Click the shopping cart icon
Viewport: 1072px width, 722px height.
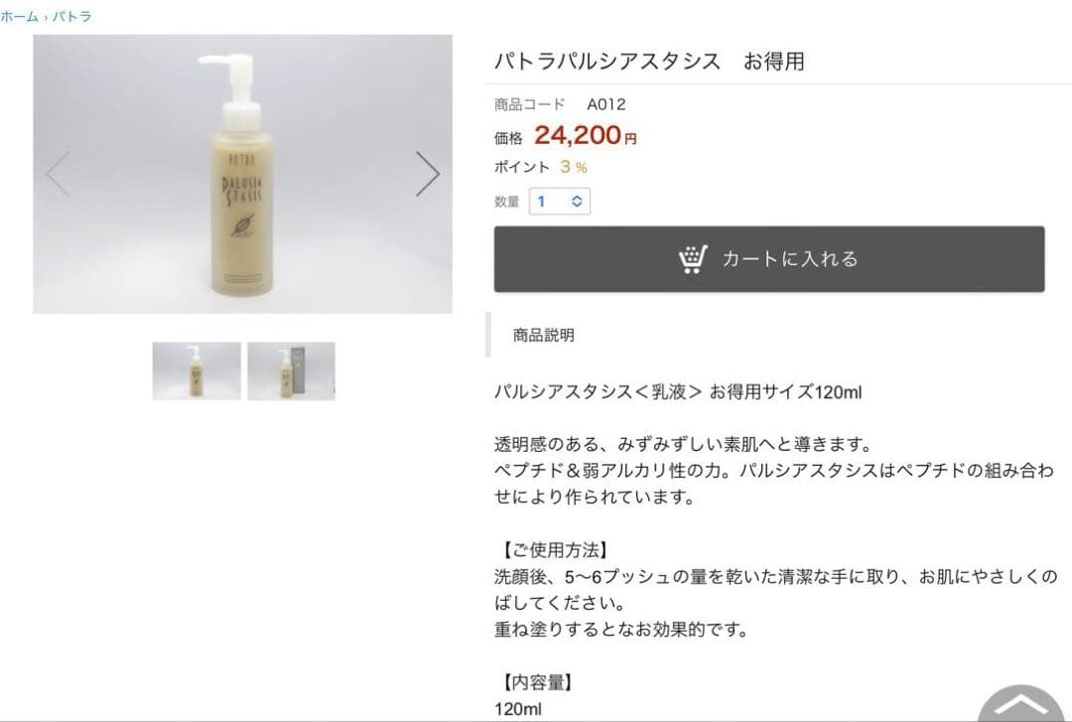(693, 259)
